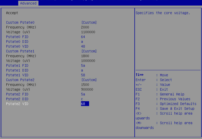This screenshot has height=139, width=202.
Task: Click the <K> scroll help upwards hint
Action: tap(164, 116)
